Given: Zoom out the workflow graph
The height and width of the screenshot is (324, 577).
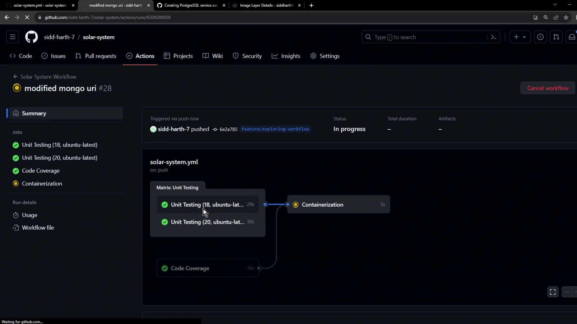Looking at the screenshot, I should coord(567,292).
